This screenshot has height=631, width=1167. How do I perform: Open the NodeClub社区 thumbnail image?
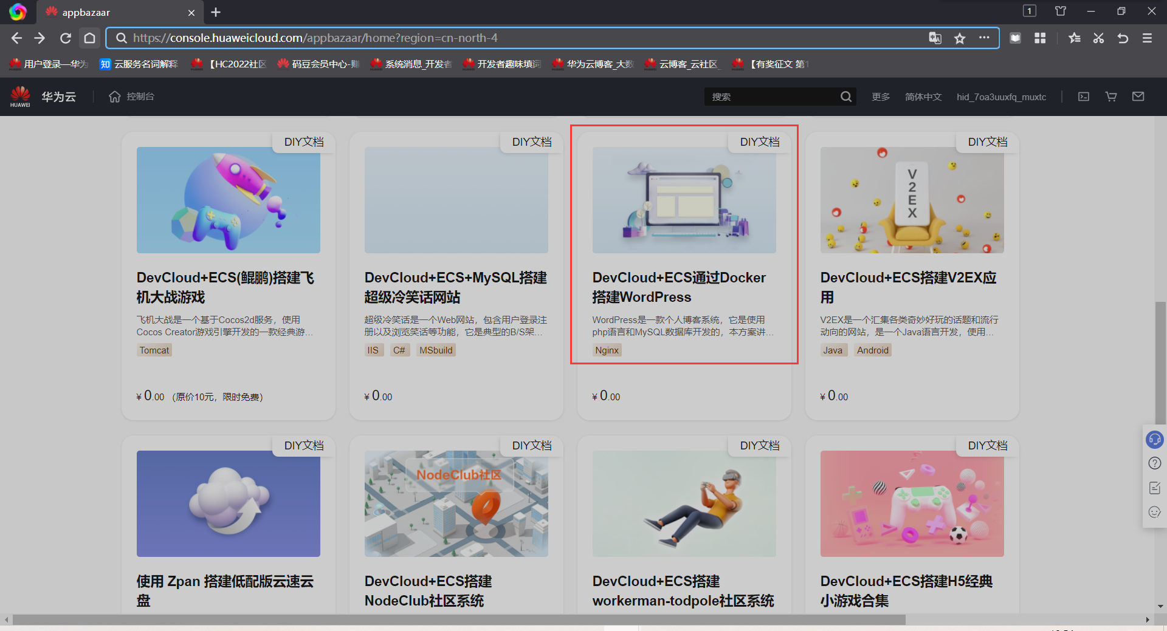[456, 503]
